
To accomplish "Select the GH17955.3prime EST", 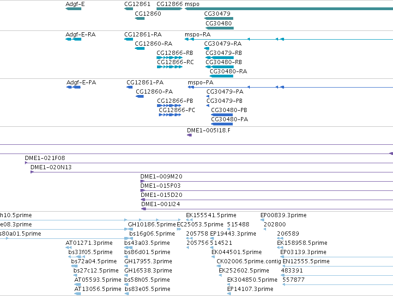I will pos(126,266).
